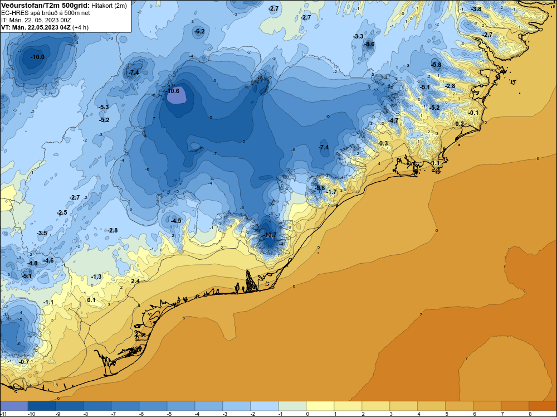Click the pale yellow legend swatch between 0 and 1
This screenshot has height=417, width=557.
coord(320,406)
